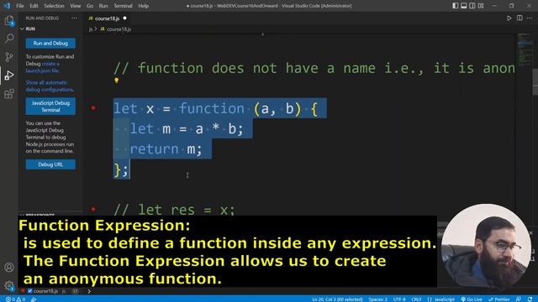Viewport: 538px width, 302px height.
Task: Open the Search view icon
Action: click(x=9, y=39)
